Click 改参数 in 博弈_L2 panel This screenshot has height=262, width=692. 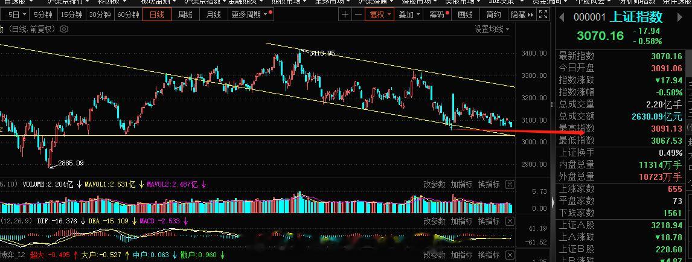coord(434,255)
